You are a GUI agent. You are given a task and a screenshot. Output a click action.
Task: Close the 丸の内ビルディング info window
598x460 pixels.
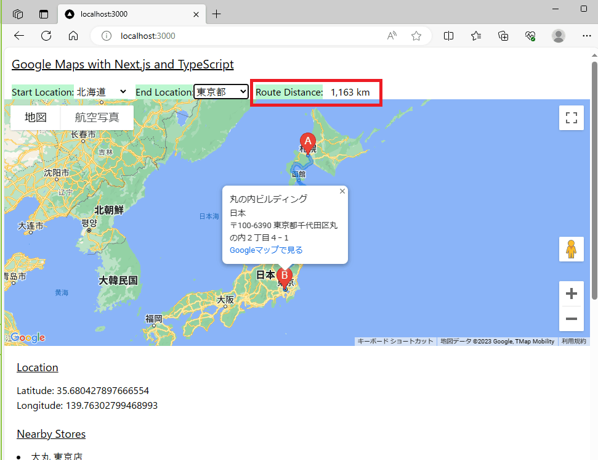pyautogui.click(x=342, y=191)
